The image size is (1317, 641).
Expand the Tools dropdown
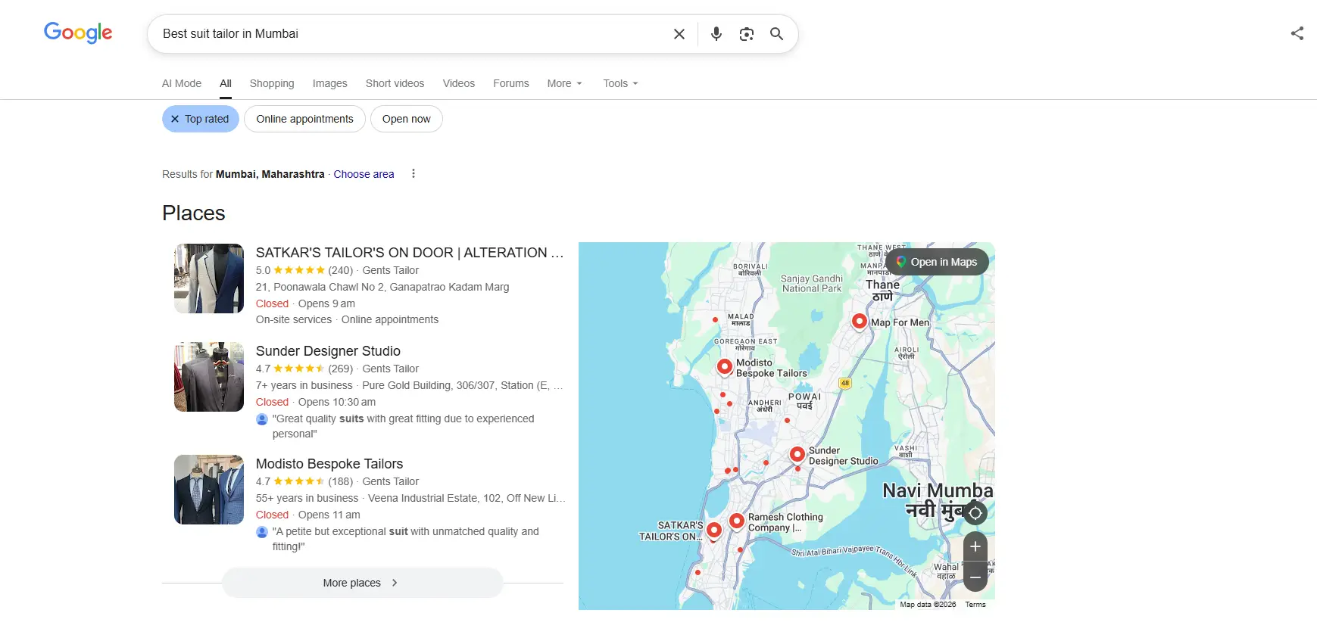click(620, 84)
